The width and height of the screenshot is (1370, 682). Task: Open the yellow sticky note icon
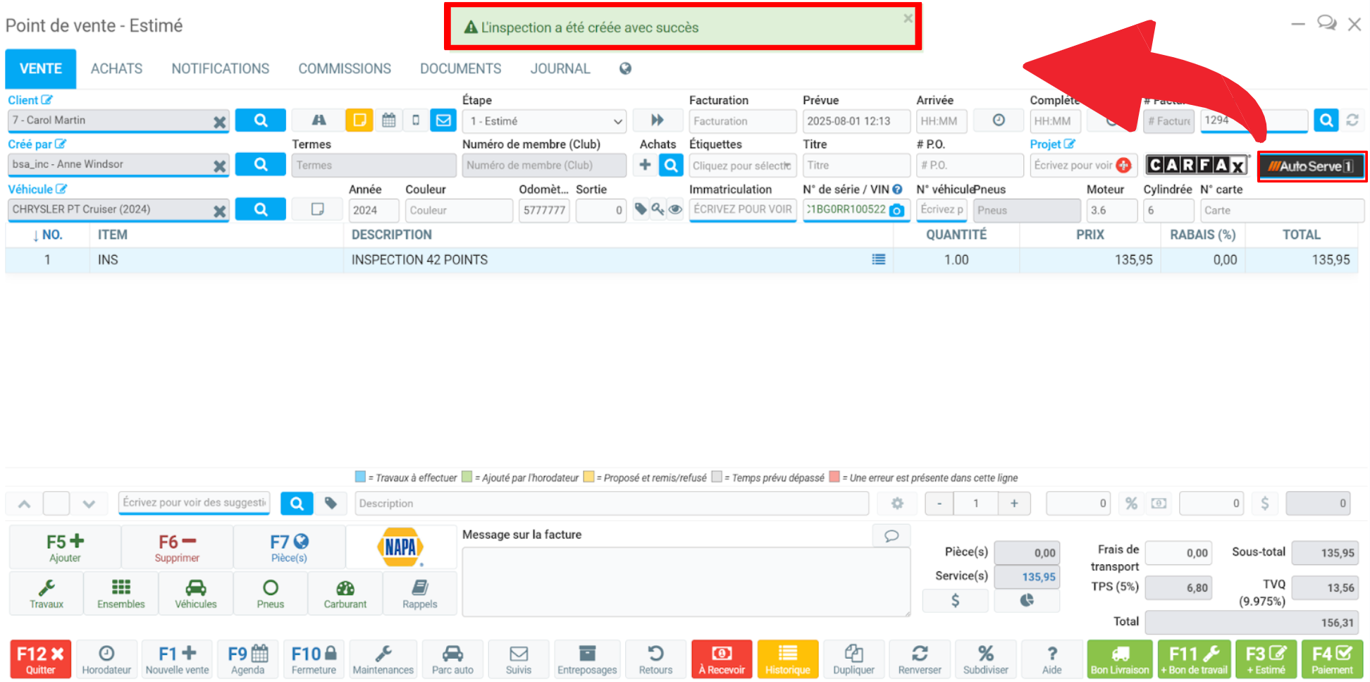tap(359, 120)
